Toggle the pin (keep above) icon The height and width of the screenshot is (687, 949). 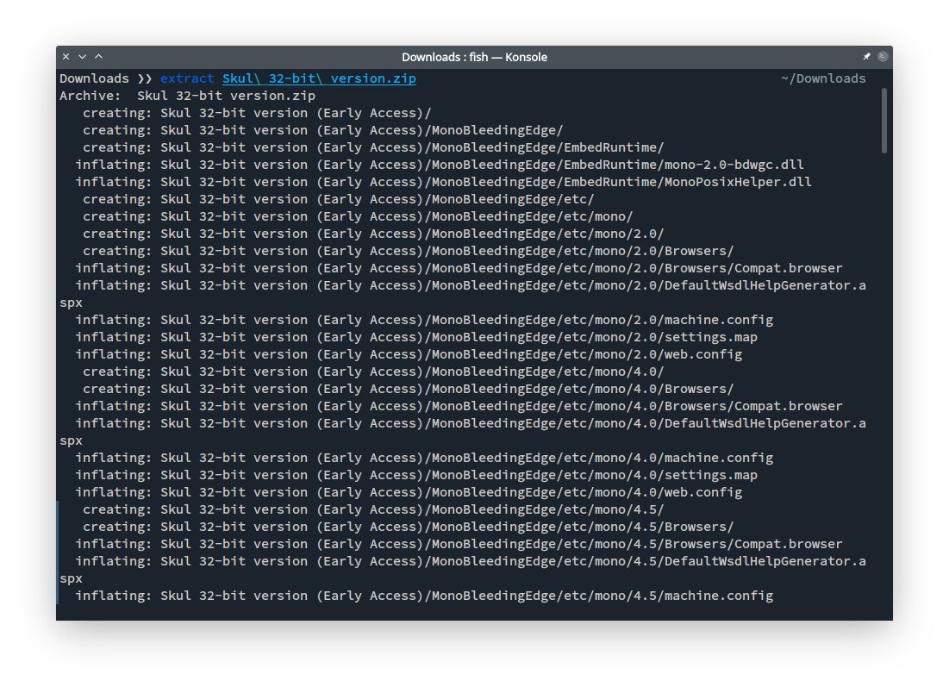pos(867,56)
